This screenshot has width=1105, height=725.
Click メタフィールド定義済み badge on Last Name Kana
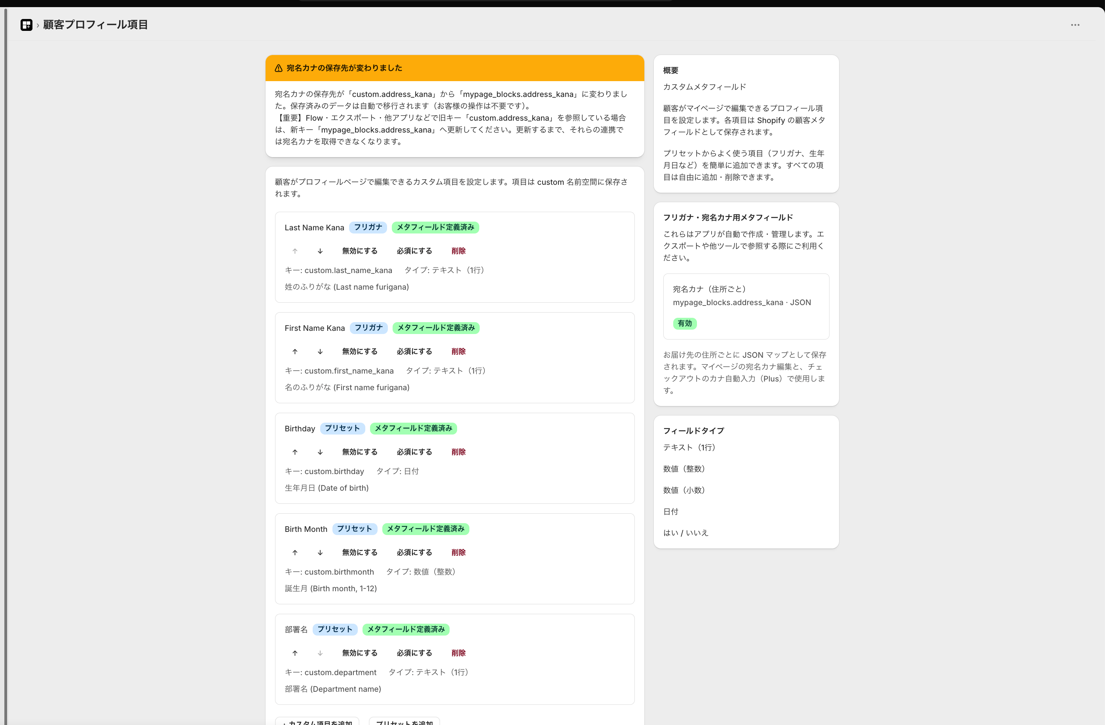(435, 228)
